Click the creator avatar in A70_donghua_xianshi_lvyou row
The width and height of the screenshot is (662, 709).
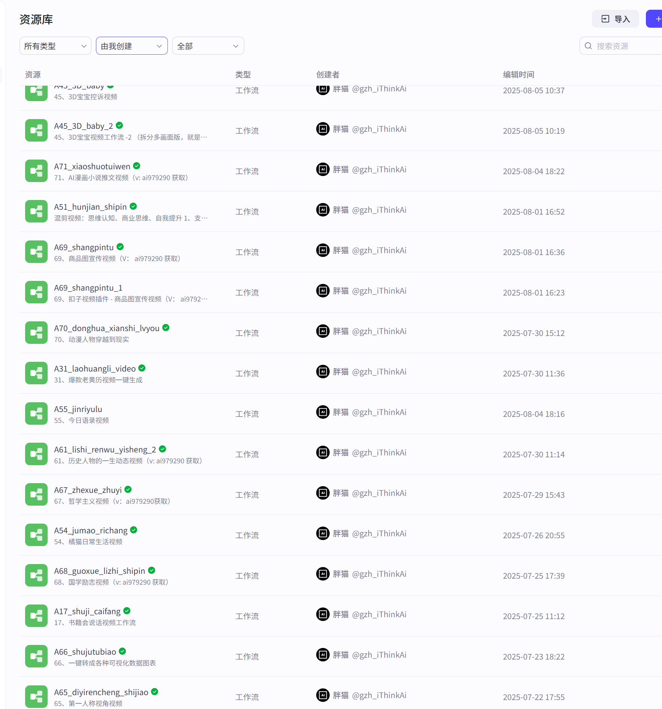tap(323, 331)
